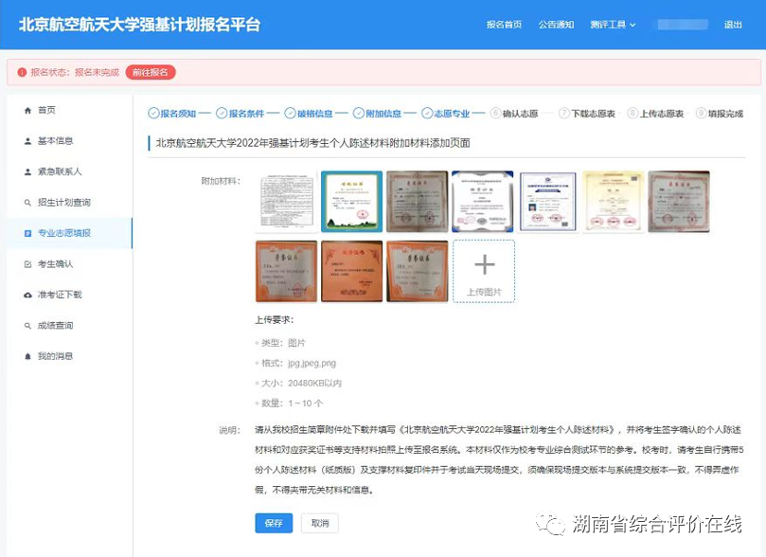
Task: Click the 报名状态：报名未完成 status text
Action: tap(75, 72)
